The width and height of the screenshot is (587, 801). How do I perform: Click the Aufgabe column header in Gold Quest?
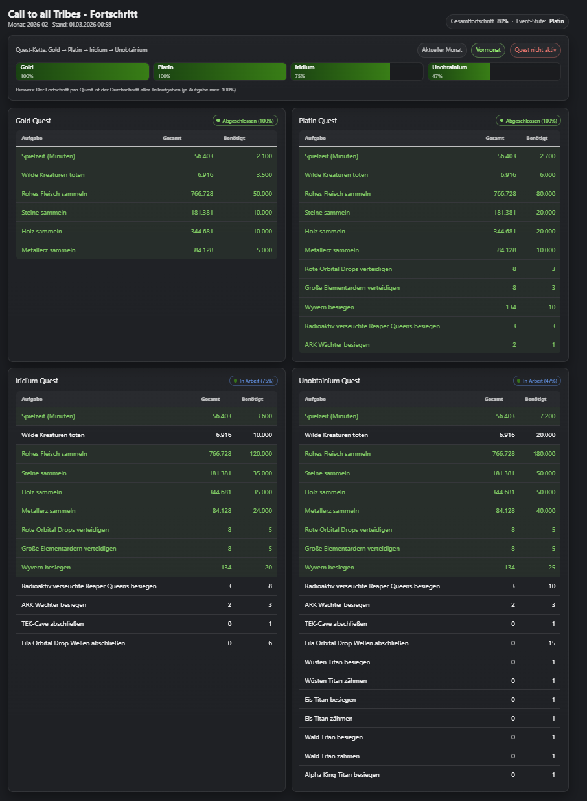click(x=32, y=138)
